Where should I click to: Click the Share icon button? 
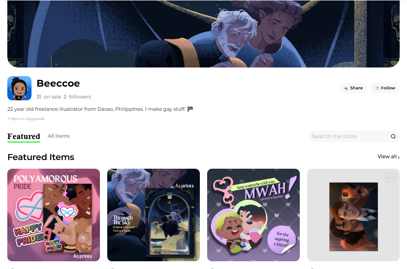pos(353,88)
